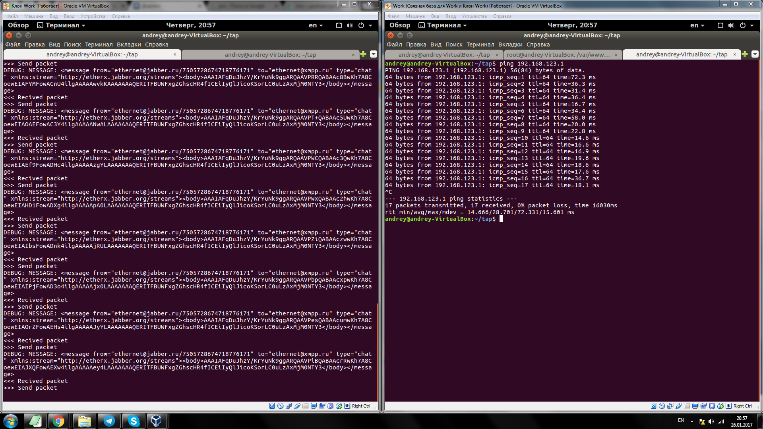Show hidden tray icons in Windows taskbar
Screen dimensions: 763x429
tap(692, 421)
